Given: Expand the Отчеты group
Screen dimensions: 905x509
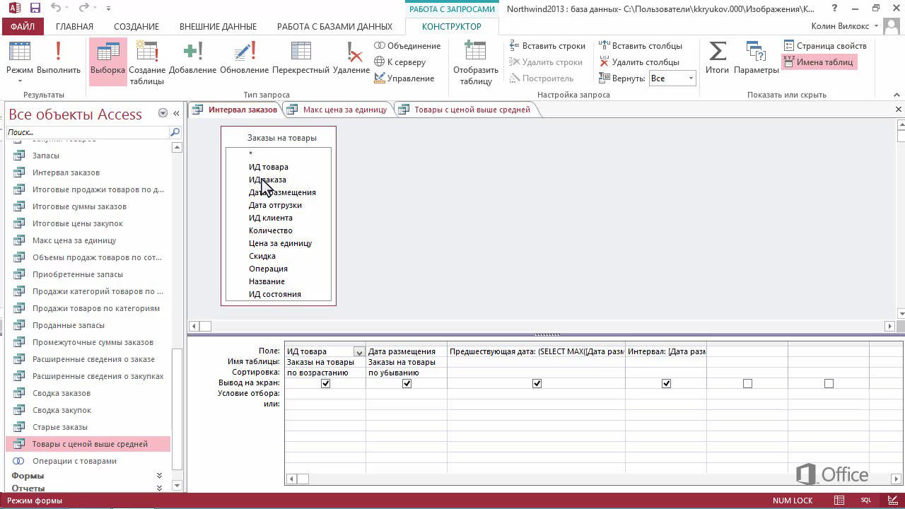Looking at the screenshot, I should (x=159, y=488).
